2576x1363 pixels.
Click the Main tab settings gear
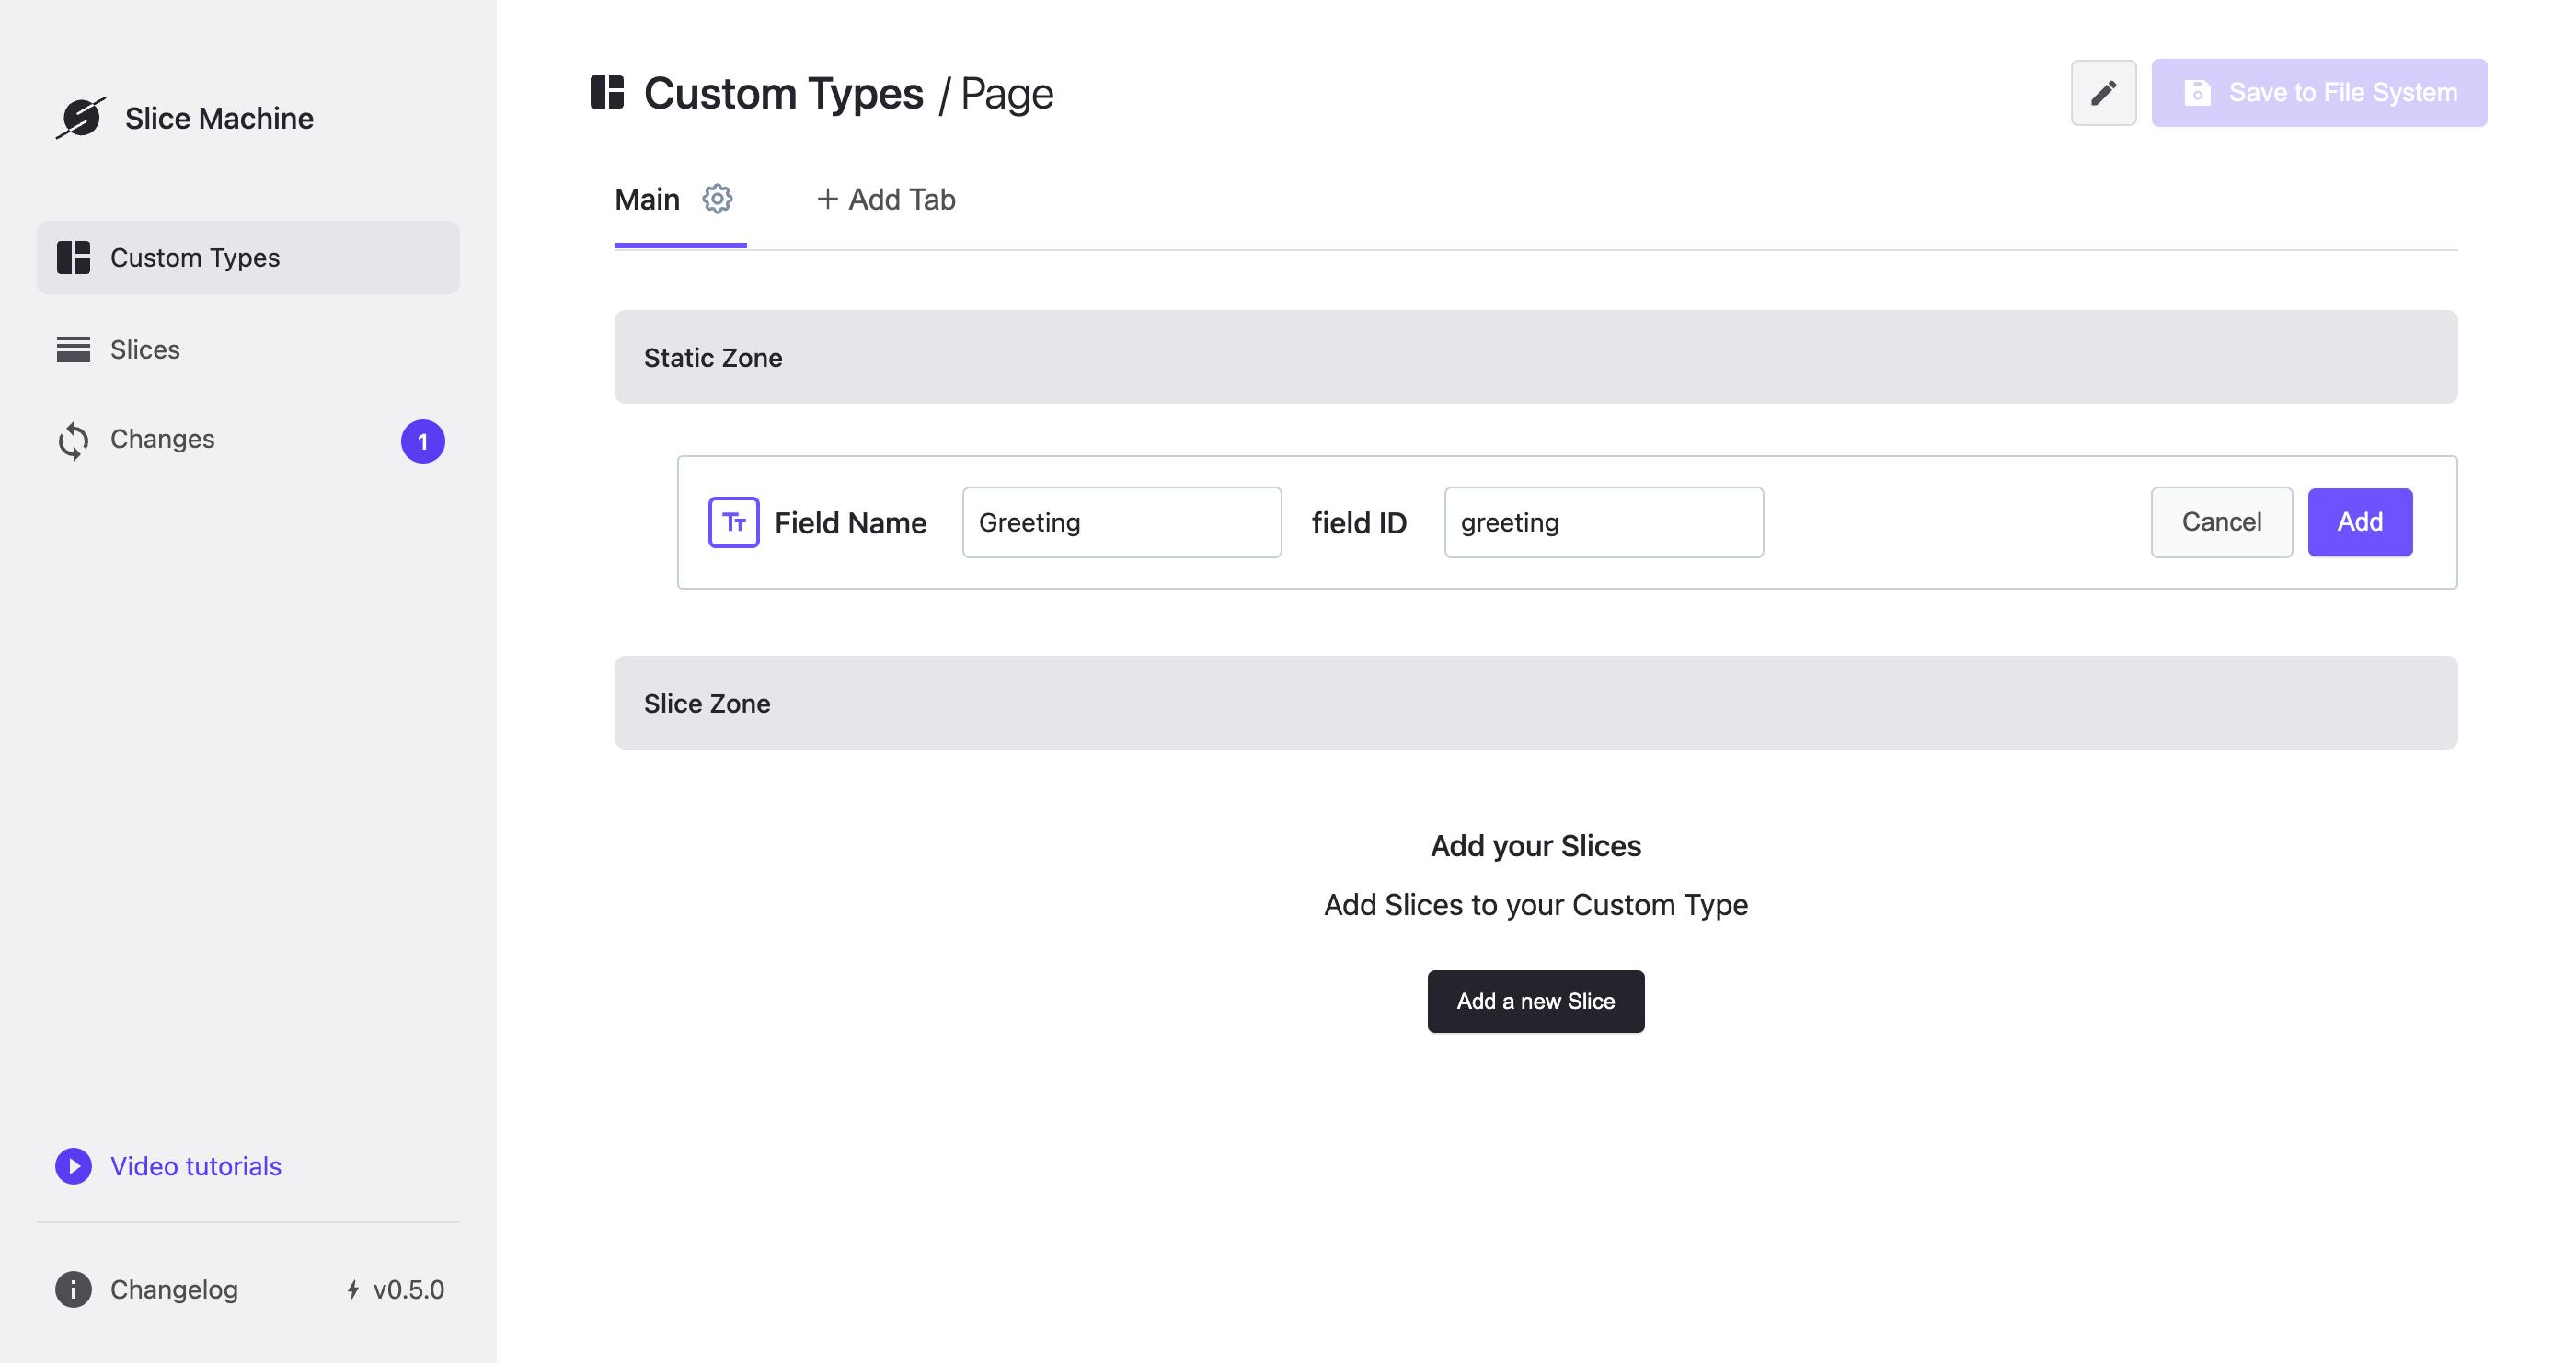(718, 196)
